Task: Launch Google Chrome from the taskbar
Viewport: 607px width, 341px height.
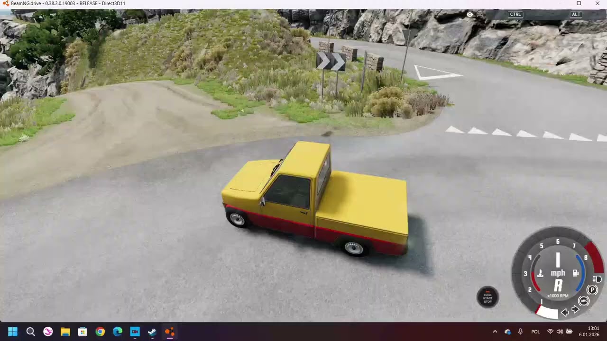Action: tap(100, 332)
